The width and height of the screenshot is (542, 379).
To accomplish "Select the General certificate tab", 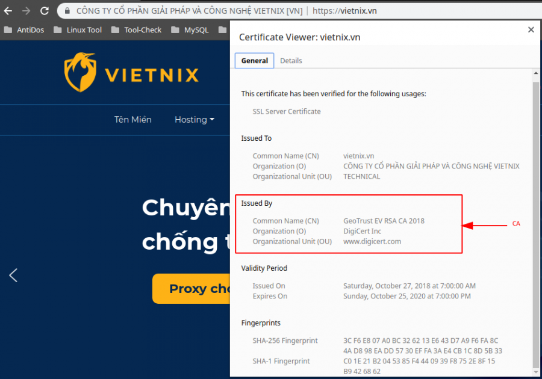I will pos(254,60).
